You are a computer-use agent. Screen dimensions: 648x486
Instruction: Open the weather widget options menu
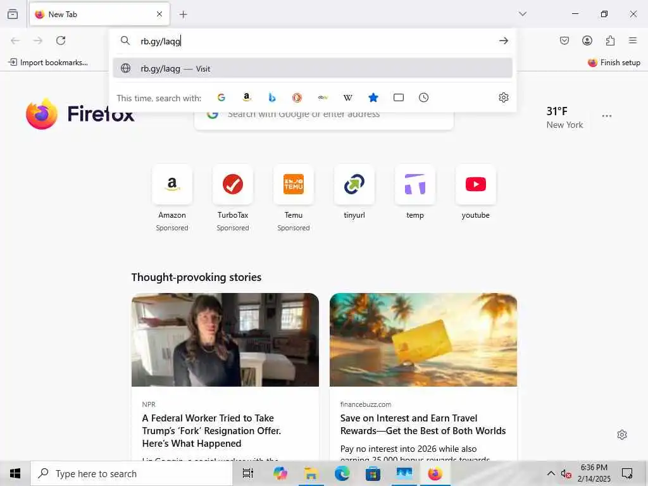tap(607, 116)
